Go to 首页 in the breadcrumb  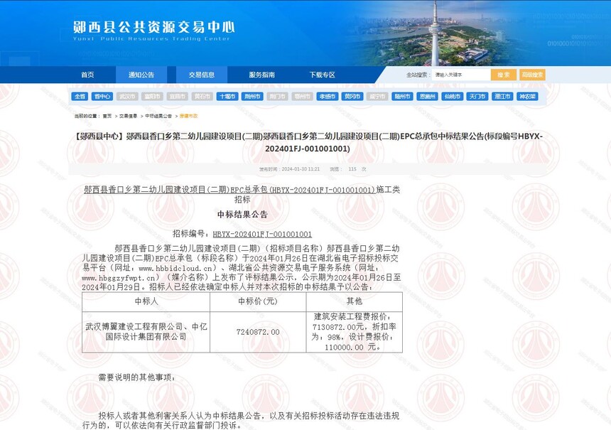pos(107,116)
